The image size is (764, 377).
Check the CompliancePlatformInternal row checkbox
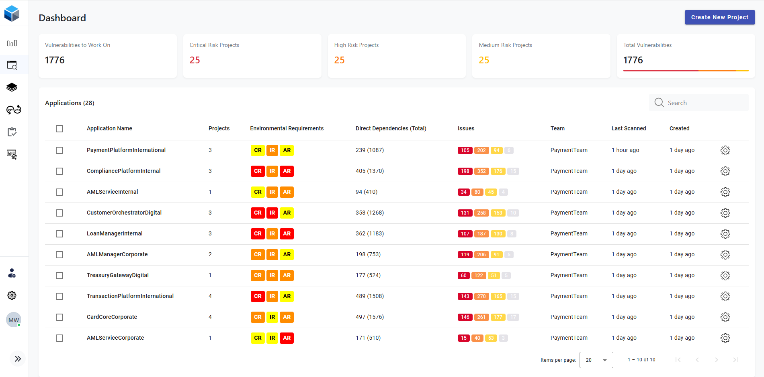pos(59,171)
